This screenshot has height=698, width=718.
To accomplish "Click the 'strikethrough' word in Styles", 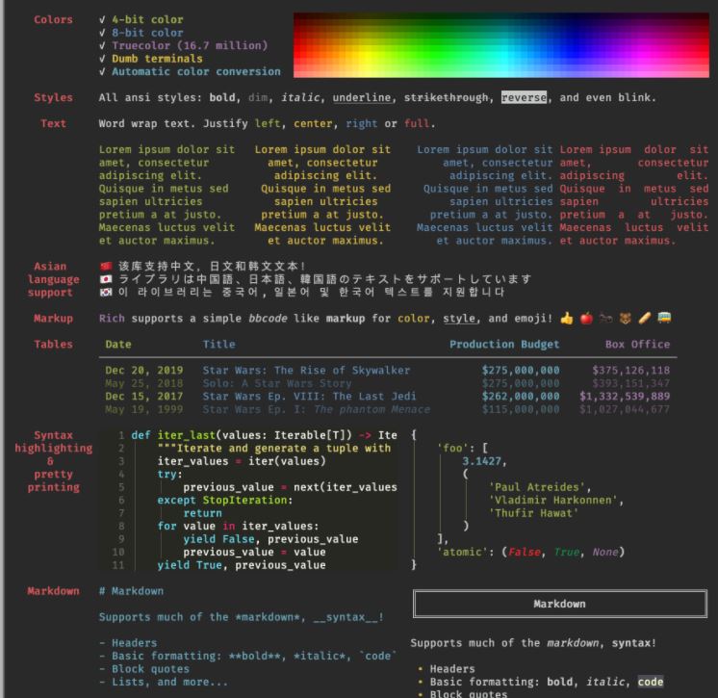I will [446, 97].
